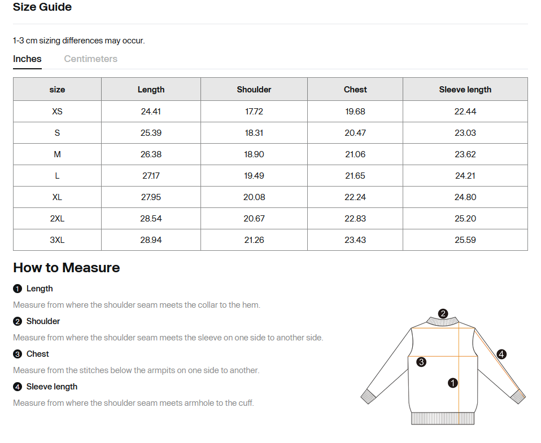Switch to the Centimeters tab
Viewport: 541px width, 443px height.
[x=90, y=59]
